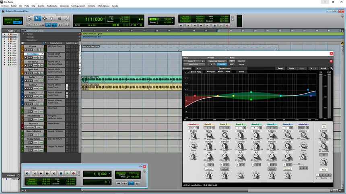Click the blue Conductor track icon in Transport
The image size is (346, 194).
pos(131,183)
